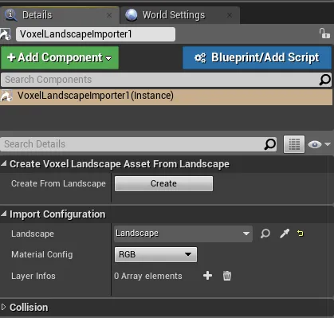Click the magnifier in Search Components
Image resolution: width=334 pixels, height=318 pixels.
point(325,80)
